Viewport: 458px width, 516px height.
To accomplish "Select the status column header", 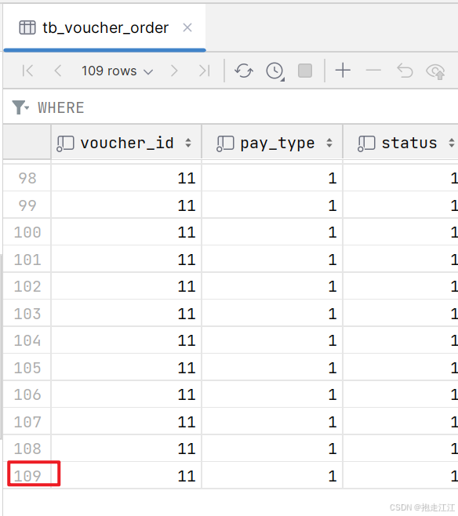I will pyautogui.click(x=401, y=144).
